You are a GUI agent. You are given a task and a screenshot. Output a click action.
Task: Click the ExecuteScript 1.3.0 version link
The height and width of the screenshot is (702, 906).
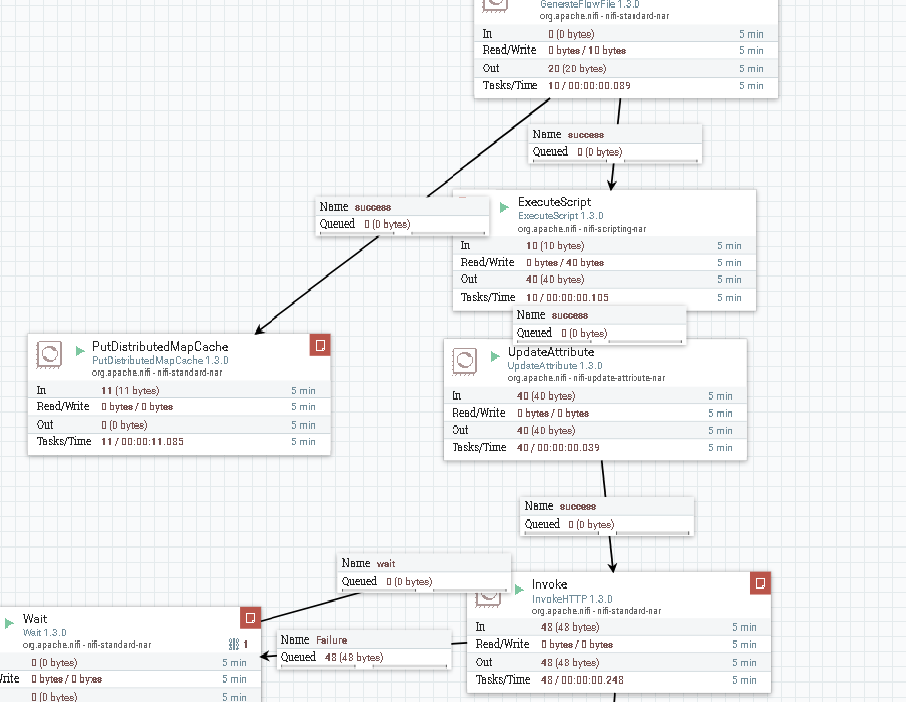(563, 215)
